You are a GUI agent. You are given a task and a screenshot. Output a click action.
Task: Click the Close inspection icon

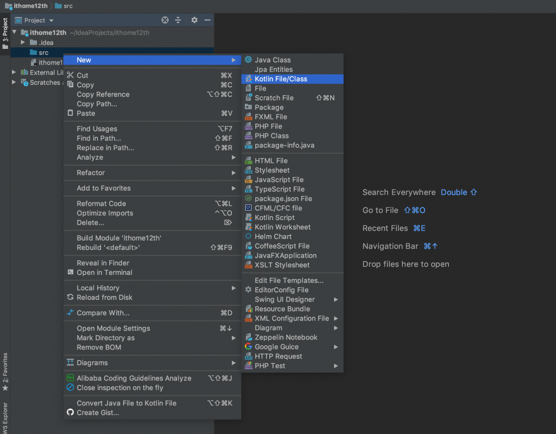pyautogui.click(x=70, y=387)
